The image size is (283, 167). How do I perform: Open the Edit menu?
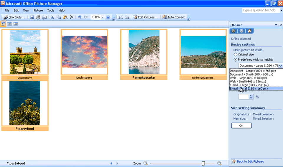16,11
